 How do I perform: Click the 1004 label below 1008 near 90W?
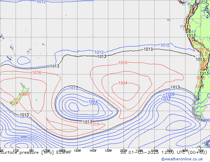[166, 97]
